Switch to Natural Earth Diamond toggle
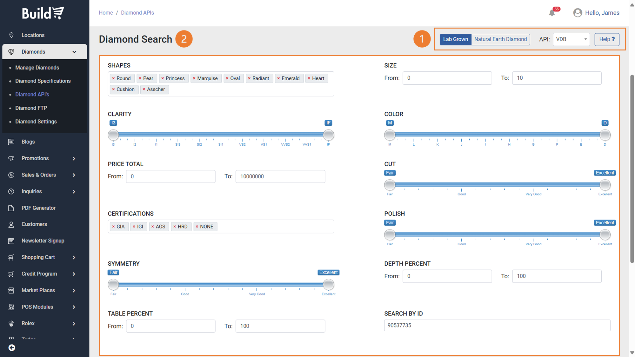This screenshot has width=635, height=357. pos(500,39)
